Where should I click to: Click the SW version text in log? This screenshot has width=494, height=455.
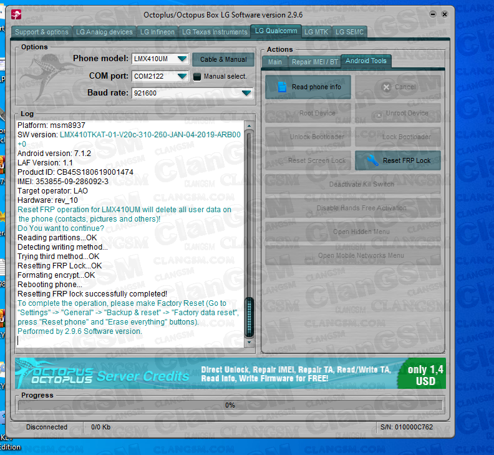point(129,139)
